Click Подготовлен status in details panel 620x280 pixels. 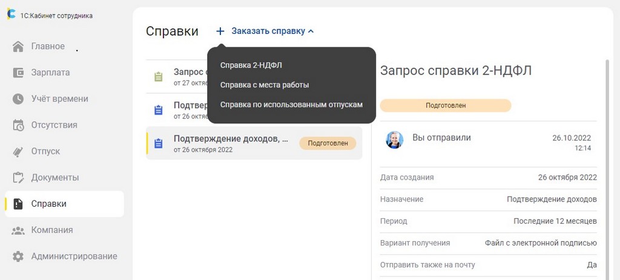point(446,105)
